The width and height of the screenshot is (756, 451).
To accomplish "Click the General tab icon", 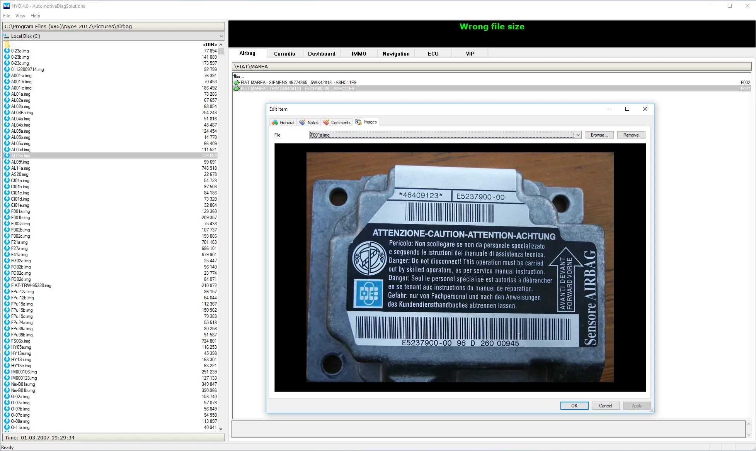I will [275, 122].
